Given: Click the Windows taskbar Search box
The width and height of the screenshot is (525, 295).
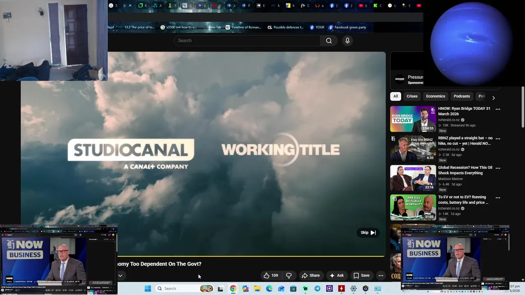Looking at the screenshot, I should 185,288.
